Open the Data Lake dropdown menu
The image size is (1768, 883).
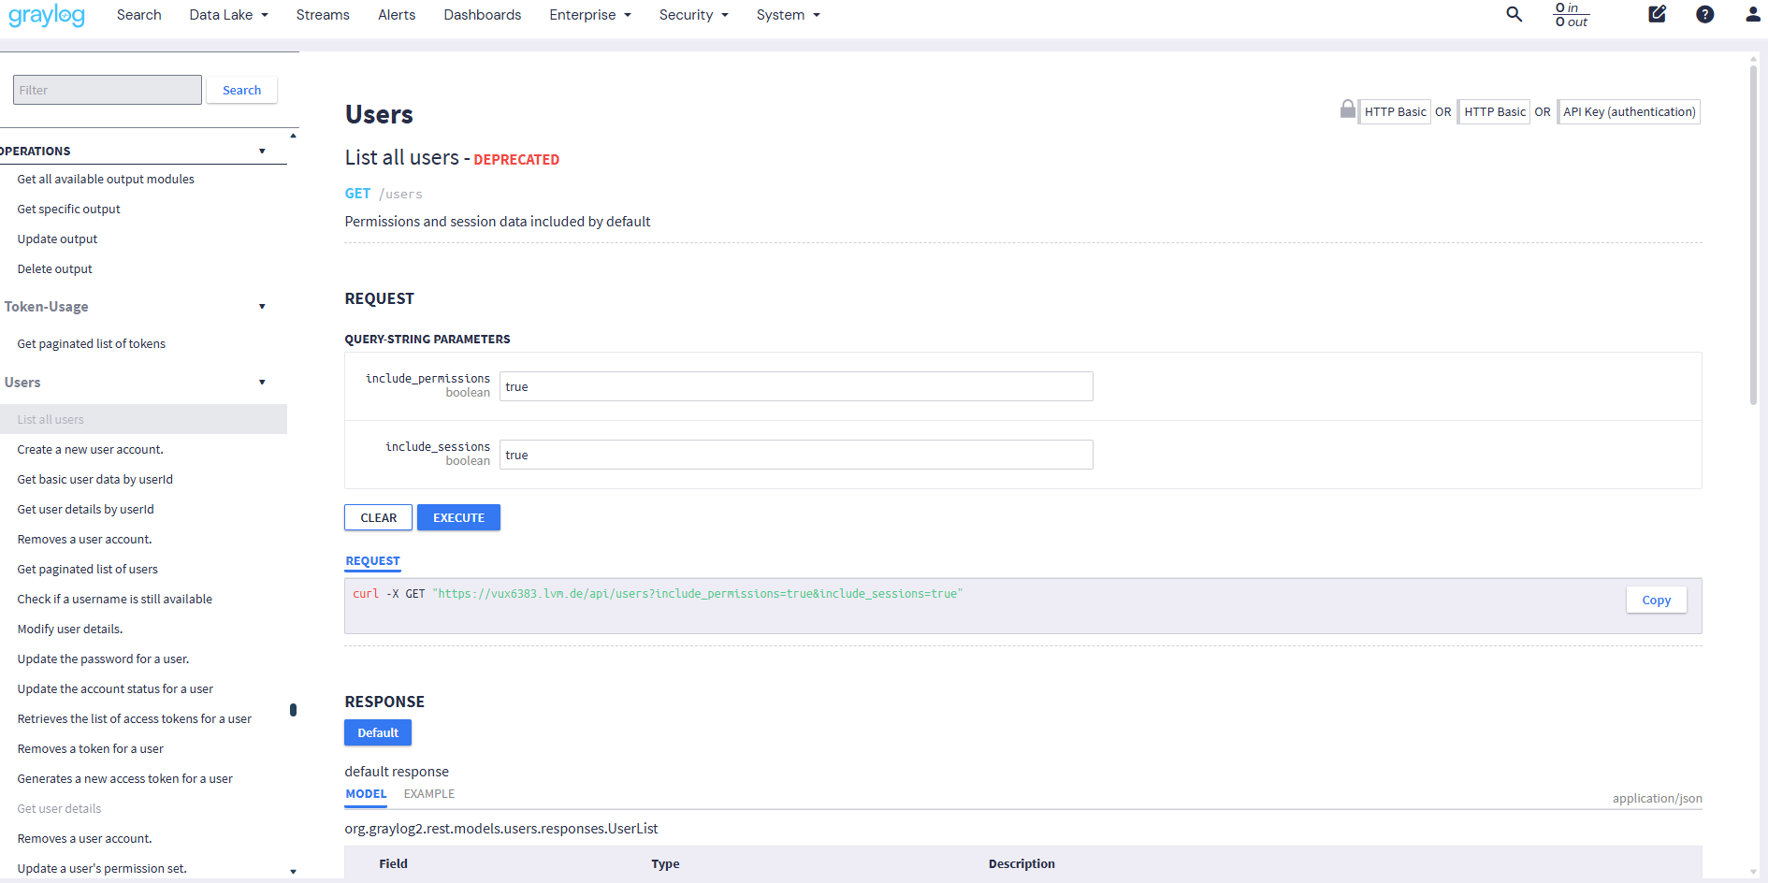pyautogui.click(x=229, y=15)
